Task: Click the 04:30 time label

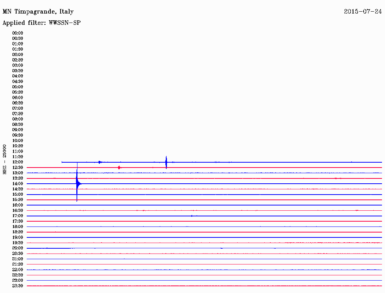Action: (x=17, y=82)
